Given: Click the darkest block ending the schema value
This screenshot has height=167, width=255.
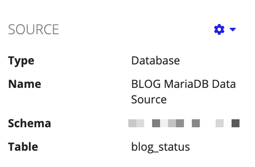Looking at the screenshot, I should tap(235, 123).
